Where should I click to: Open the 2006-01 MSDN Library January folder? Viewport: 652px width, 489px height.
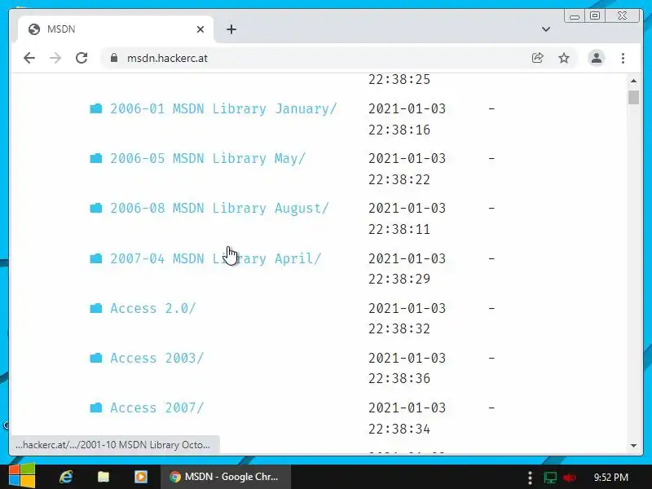223,108
